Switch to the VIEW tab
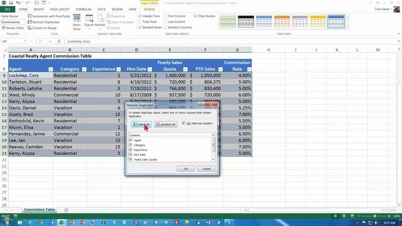The height and width of the screenshot is (226, 402). (x=133, y=9)
